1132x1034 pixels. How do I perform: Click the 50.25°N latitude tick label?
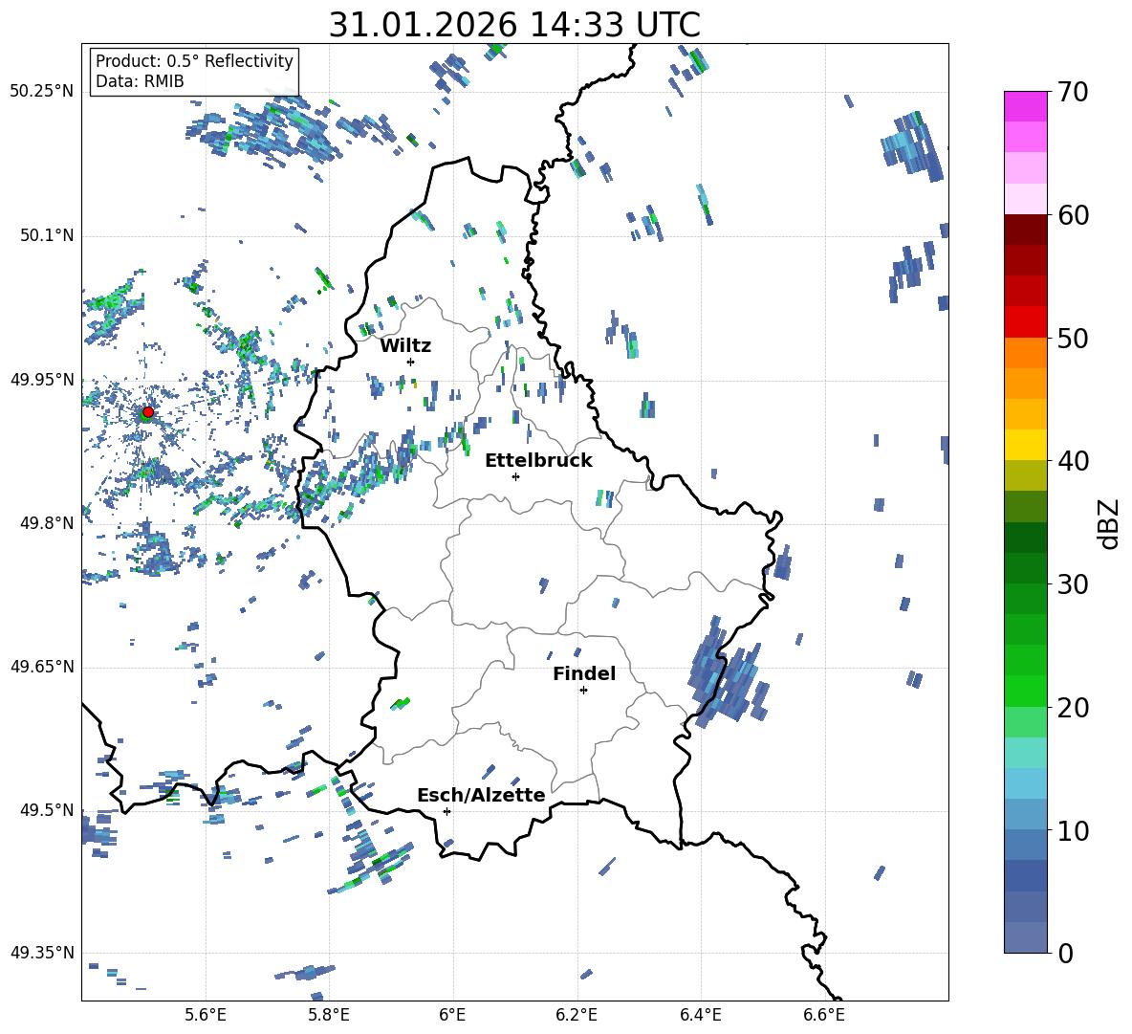pyautogui.click(x=41, y=92)
